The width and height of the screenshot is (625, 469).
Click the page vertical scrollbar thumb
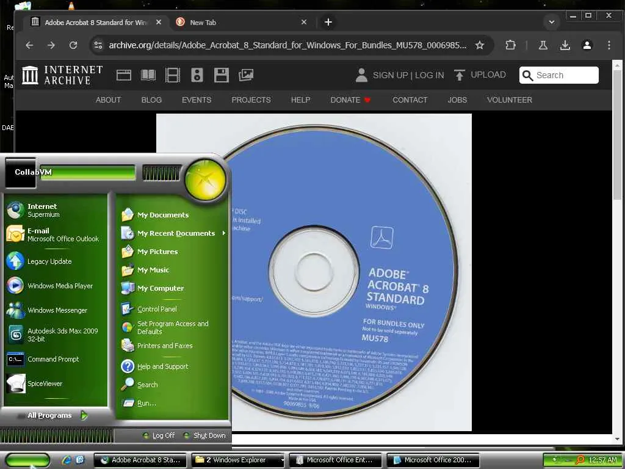617,134
